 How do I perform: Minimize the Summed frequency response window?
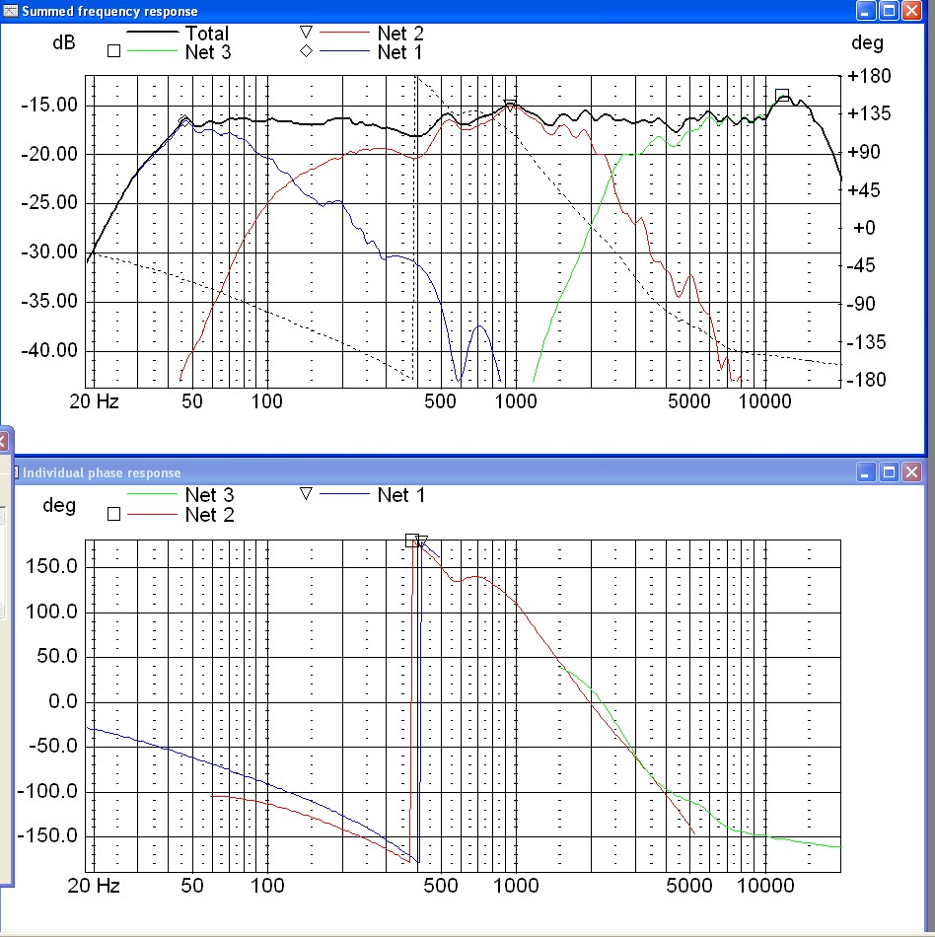tap(865, 11)
